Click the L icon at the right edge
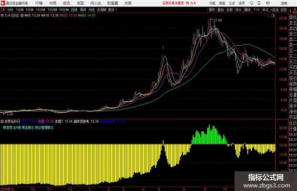Screen dimensions: 297x191 click(x=291, y=11)
